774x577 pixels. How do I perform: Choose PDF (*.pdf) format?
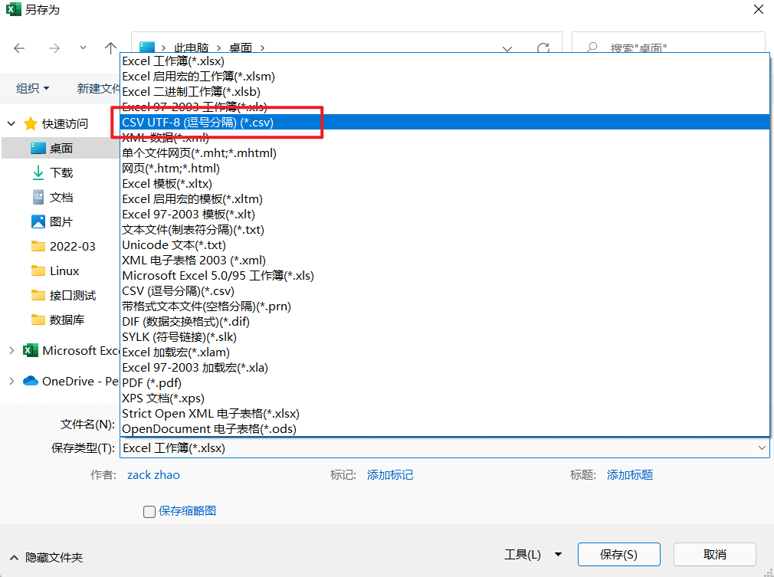[x=444, y=382]
